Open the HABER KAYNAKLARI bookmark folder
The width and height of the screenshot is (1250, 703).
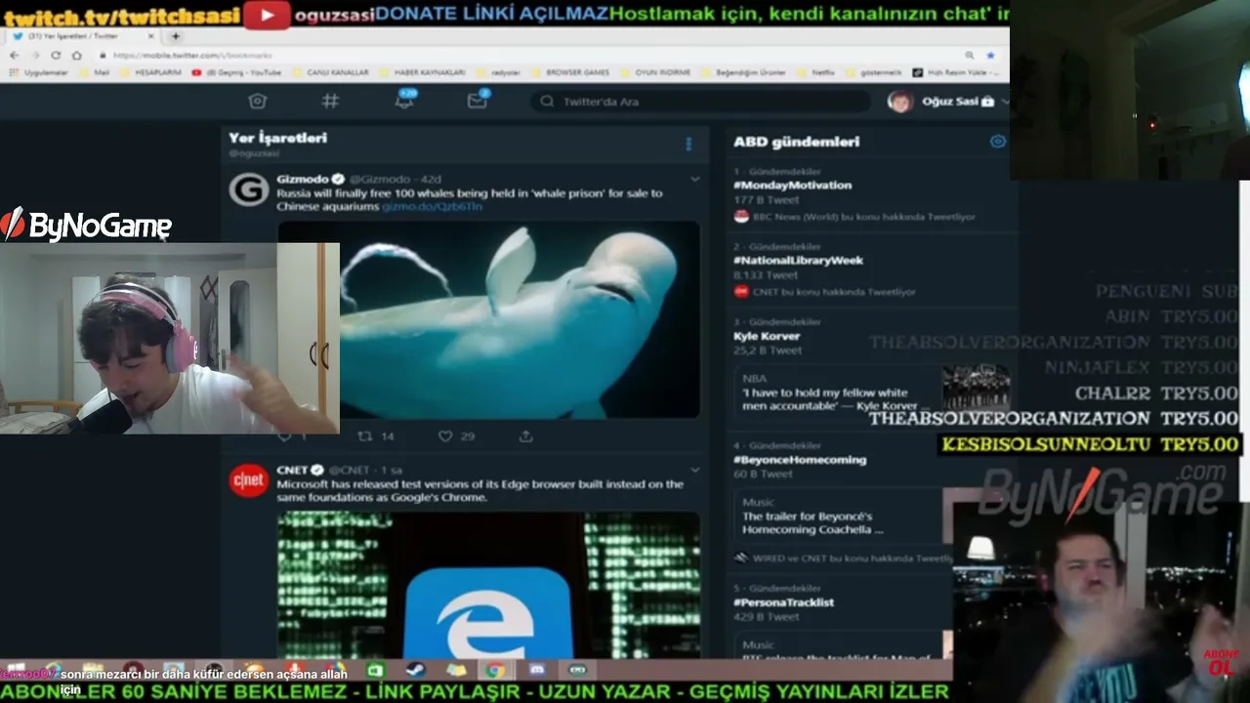click(423, 72)
